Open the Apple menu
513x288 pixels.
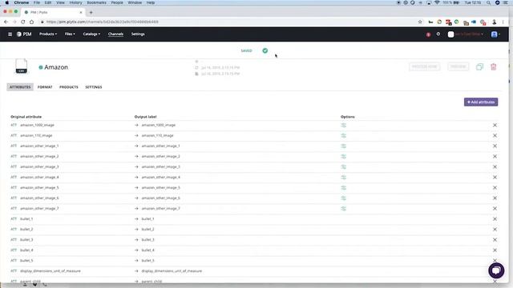click(x=6, y=2)
